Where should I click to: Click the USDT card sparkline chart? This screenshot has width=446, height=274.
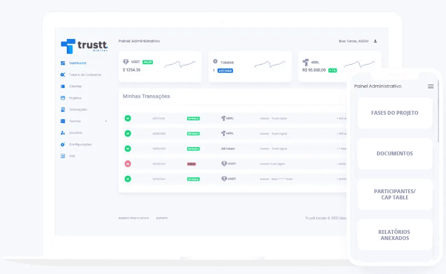pyautogui.click(x=180, y=64)
